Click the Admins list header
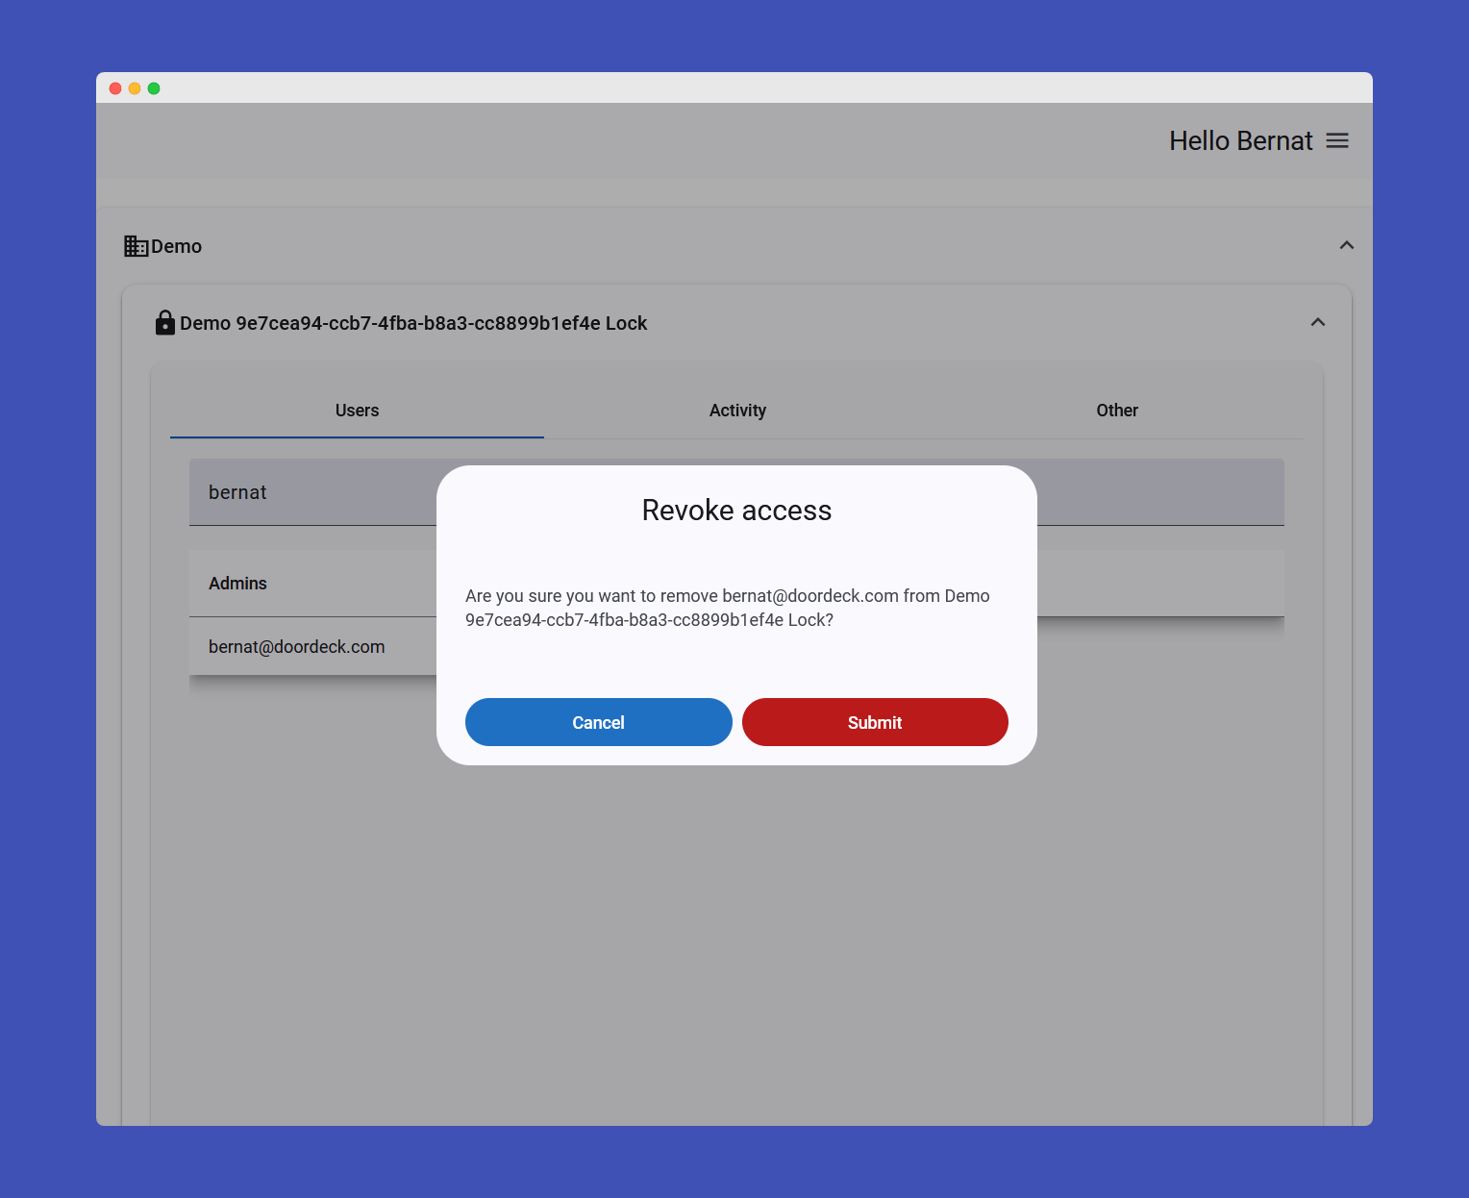The width and height of the screenshot is (1469, 1198). pos(237,584)
